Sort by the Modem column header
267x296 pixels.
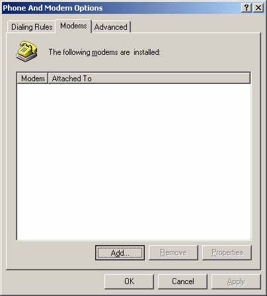(x=32, y=79)
